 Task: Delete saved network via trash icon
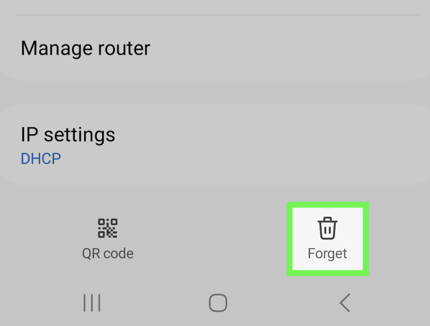[x=328, y=228]
